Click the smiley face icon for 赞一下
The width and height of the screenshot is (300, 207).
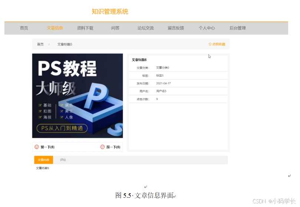(37, 147)
